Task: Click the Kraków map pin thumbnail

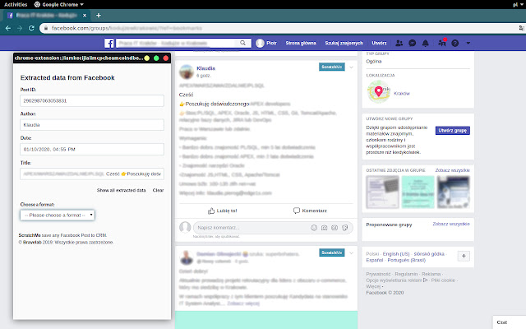Action: 378,92
